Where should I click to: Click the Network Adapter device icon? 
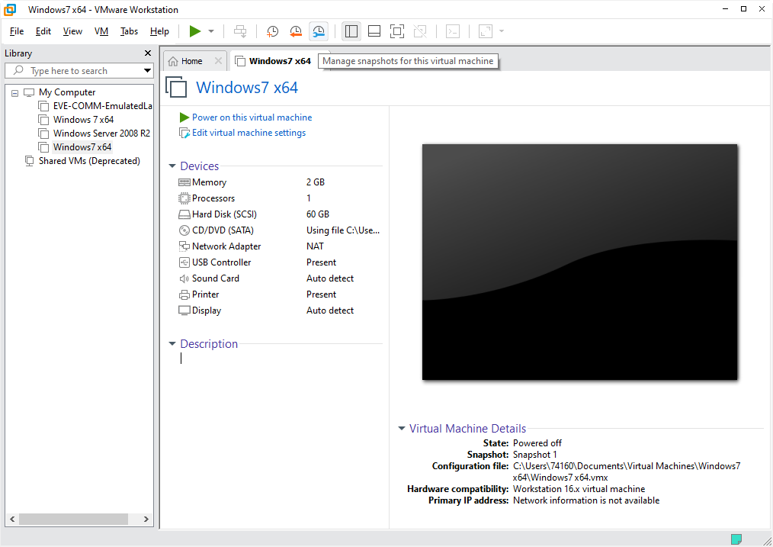184,246
